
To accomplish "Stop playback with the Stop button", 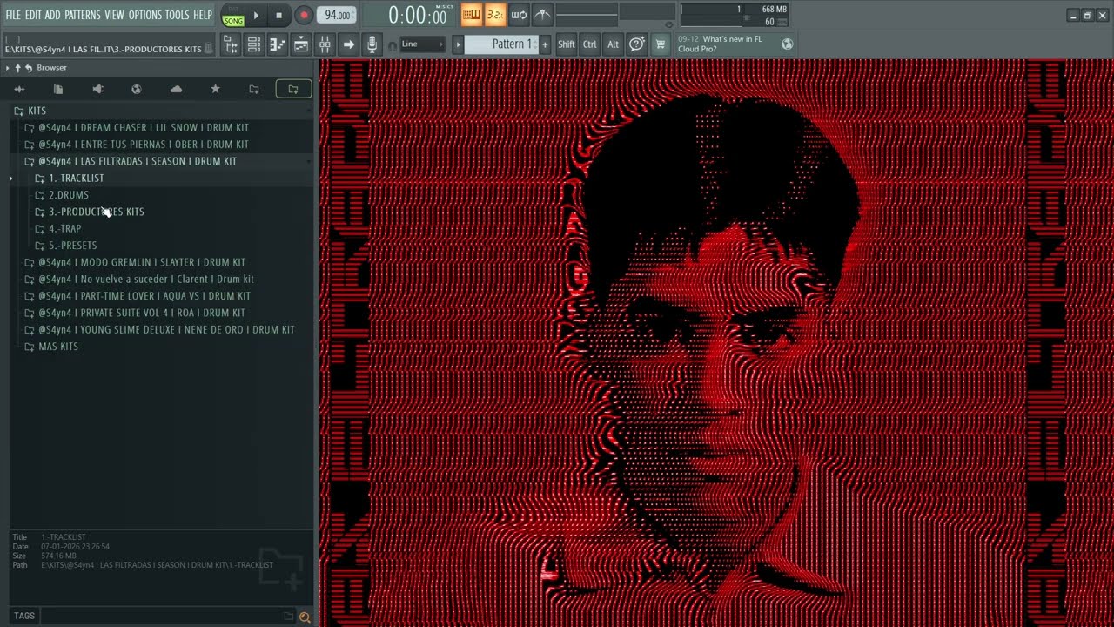I will point(278,15).
